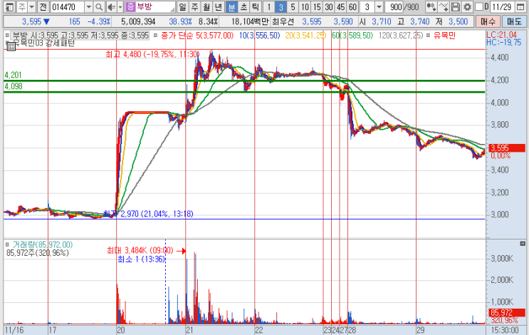Click the 최고 4,480 high annotation

pos(152,54)
